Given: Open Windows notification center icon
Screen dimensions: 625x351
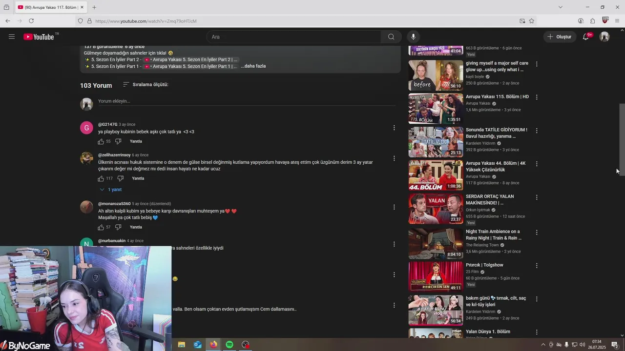Looking at the screenshot, I should [615, 345].
